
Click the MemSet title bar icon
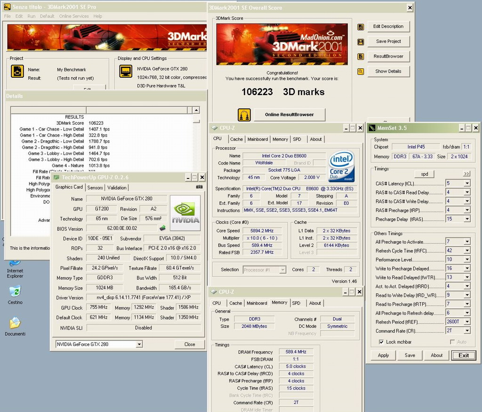(372, 128)
